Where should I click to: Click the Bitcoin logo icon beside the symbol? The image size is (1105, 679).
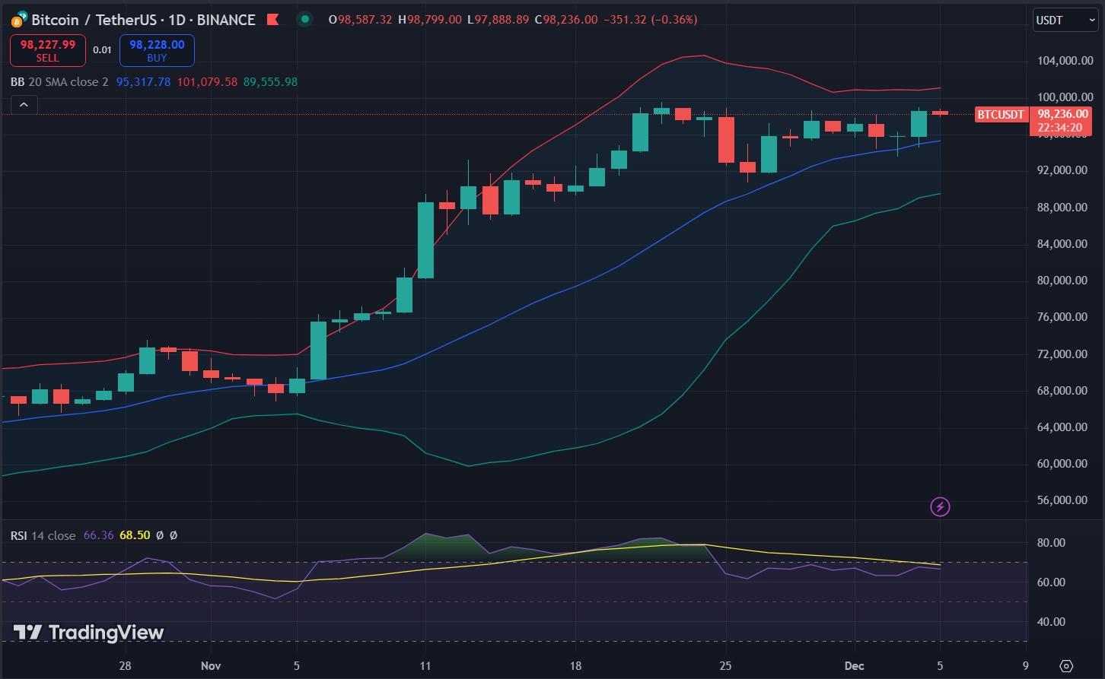click(x=19, y=19)
